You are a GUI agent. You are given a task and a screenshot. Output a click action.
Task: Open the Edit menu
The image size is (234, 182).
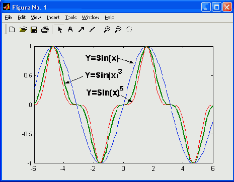(22, 18)
